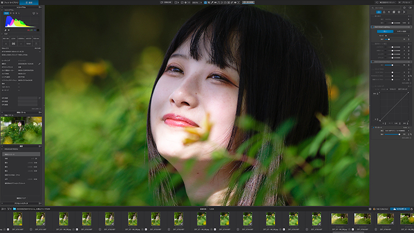414x233 pixels.
Task: Toggle the vignetting section switch
Action: (x=373, y=127)
